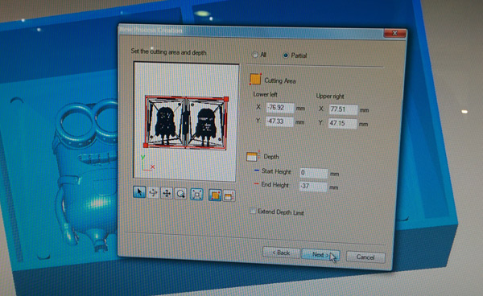The width and height of the screenshot is (483, 296).
Task: Proceed with the Next button
Action: [x=320, y=255]
